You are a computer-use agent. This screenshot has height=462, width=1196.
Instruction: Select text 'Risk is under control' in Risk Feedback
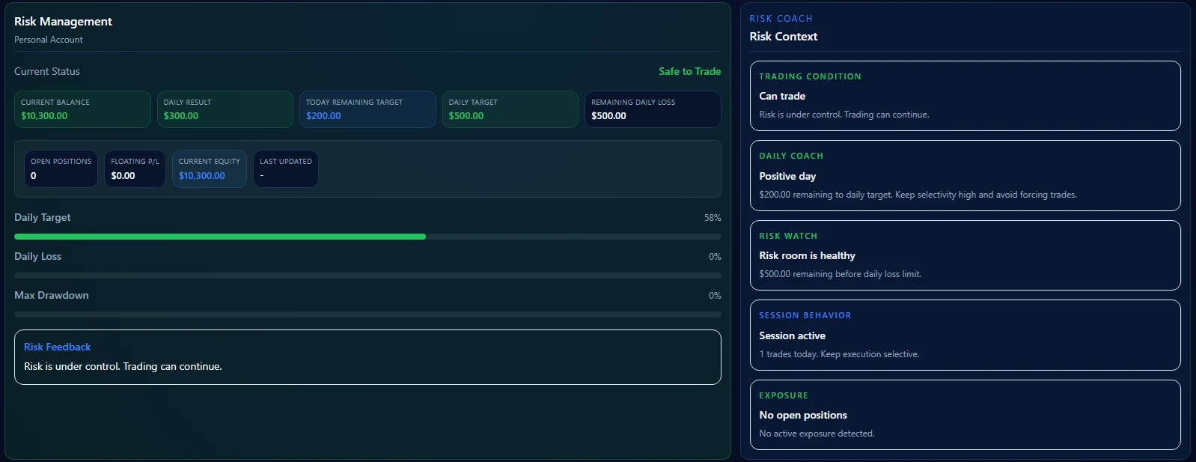pos(72,366)
